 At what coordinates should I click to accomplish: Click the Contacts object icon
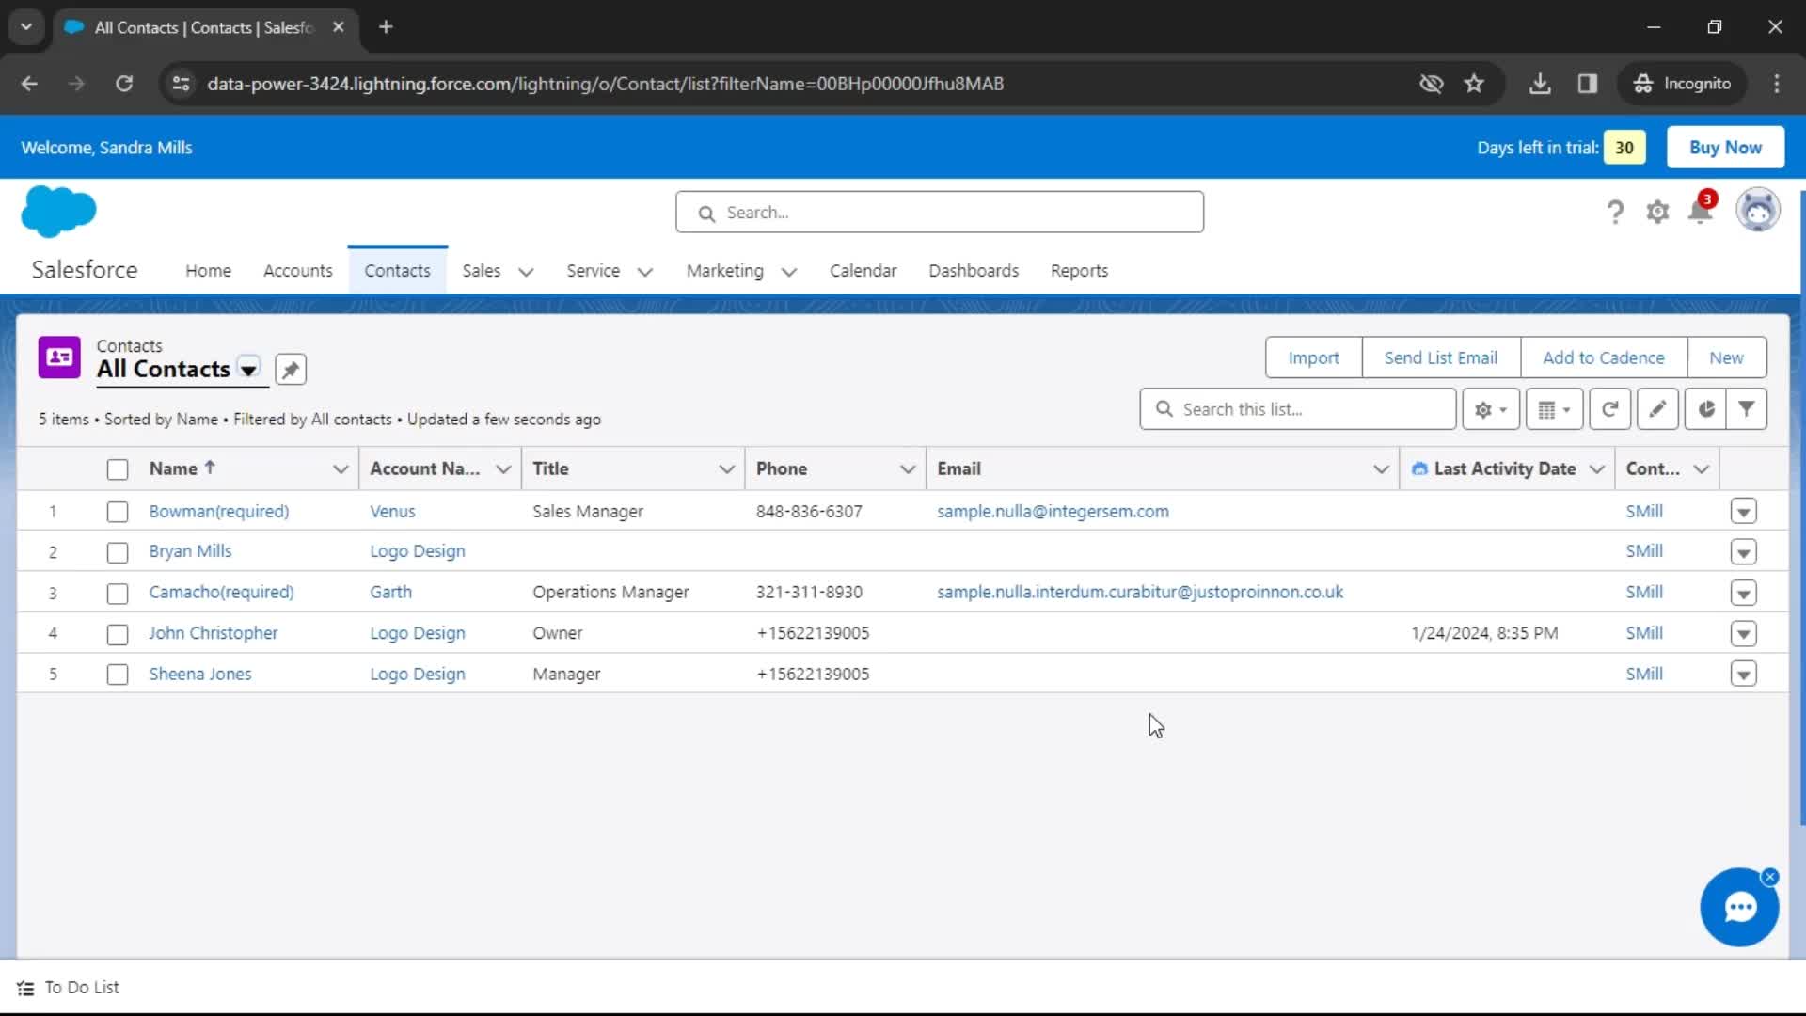[x=59, y=357]
